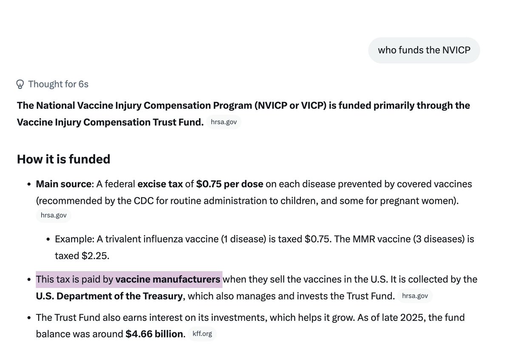Open the kff.org source citation

[x=203, y=334]
